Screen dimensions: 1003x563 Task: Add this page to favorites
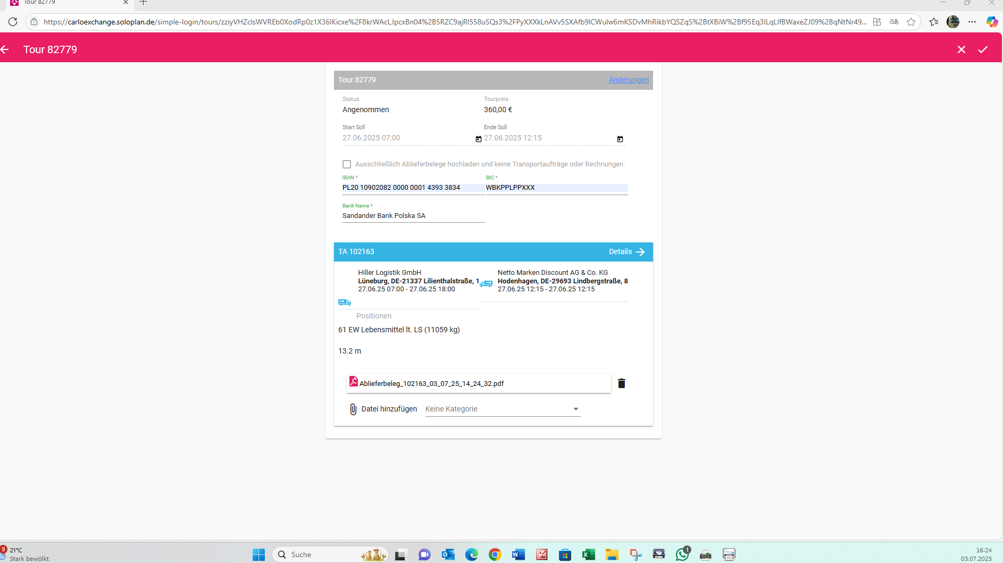pyautogui.click(x=911, y=22)
